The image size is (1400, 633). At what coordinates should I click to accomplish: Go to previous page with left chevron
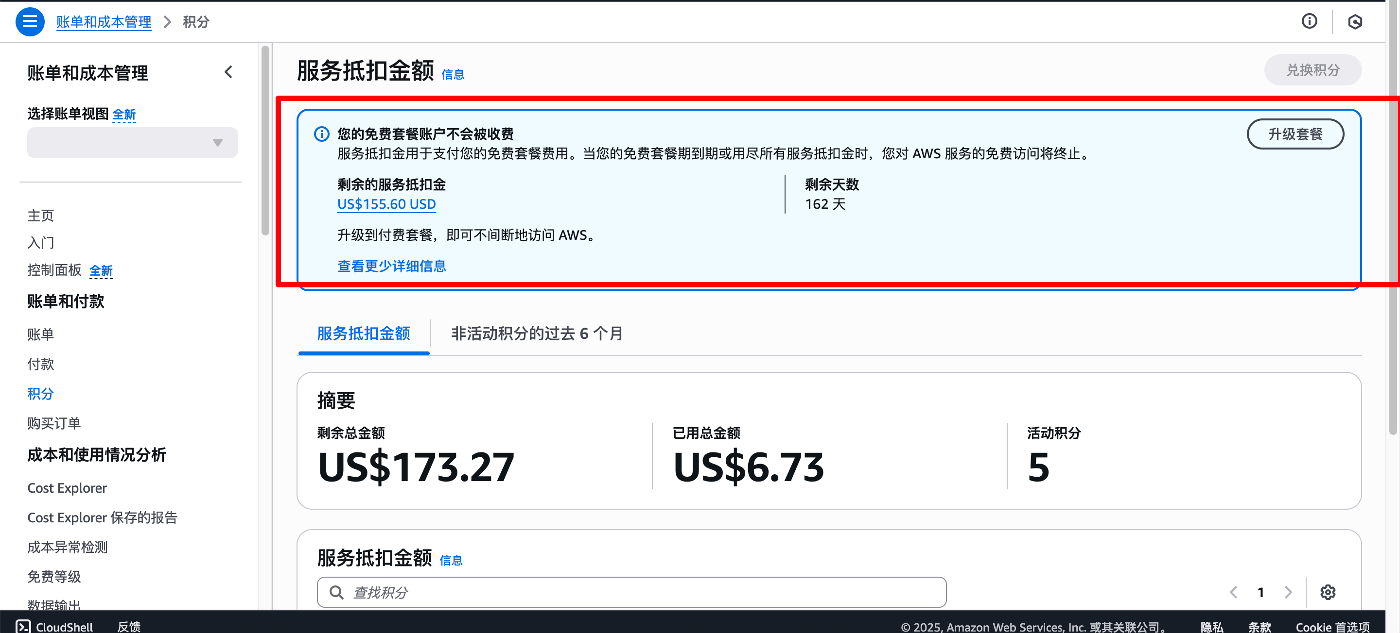1234,592
